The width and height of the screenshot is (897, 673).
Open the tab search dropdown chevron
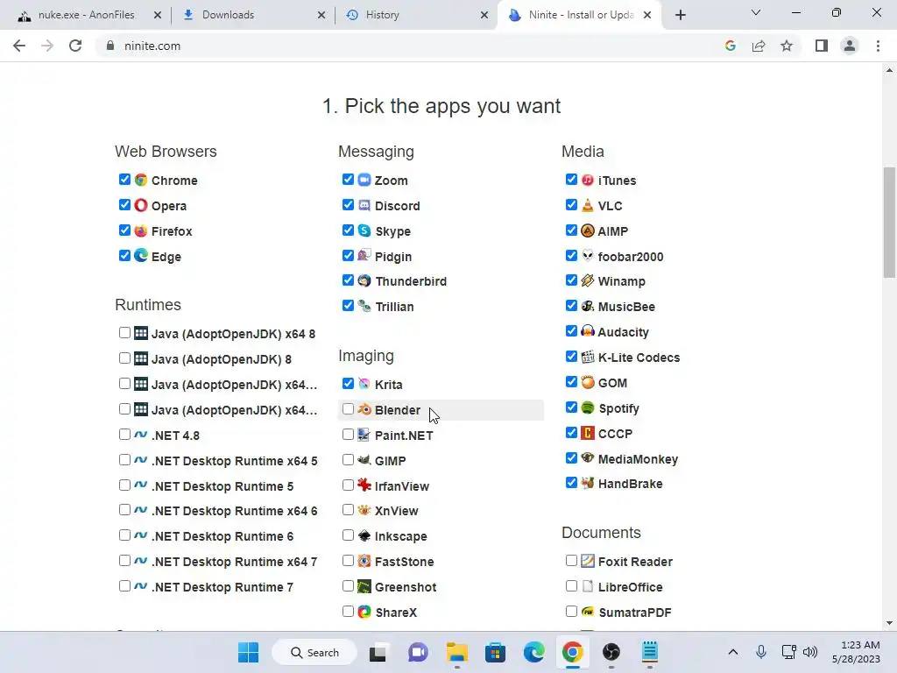tap(756, 12)
